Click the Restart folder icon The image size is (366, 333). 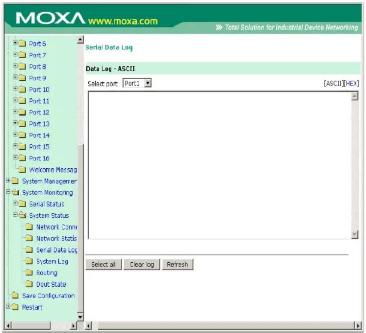coord(15,307)
